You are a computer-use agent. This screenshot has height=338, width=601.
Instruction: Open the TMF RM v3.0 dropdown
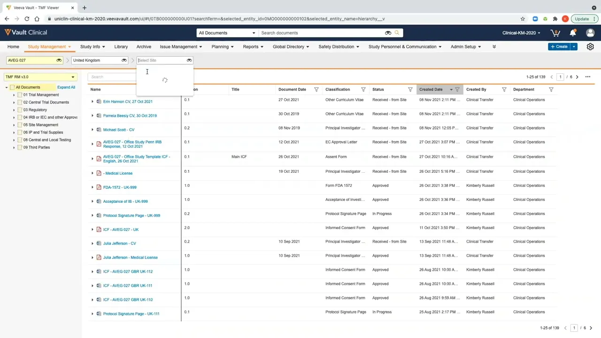click(40, 77)
